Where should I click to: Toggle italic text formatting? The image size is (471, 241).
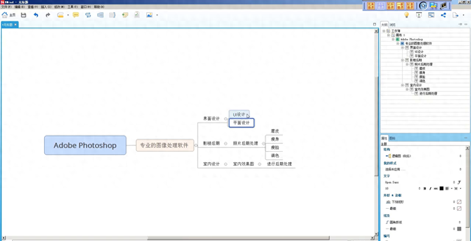(430, 188)
